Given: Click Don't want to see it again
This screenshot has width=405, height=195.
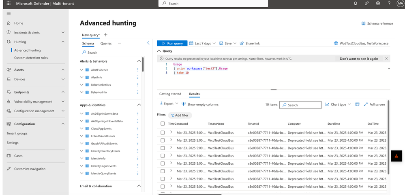Looking at the screenshot, I should coord(359,59).
